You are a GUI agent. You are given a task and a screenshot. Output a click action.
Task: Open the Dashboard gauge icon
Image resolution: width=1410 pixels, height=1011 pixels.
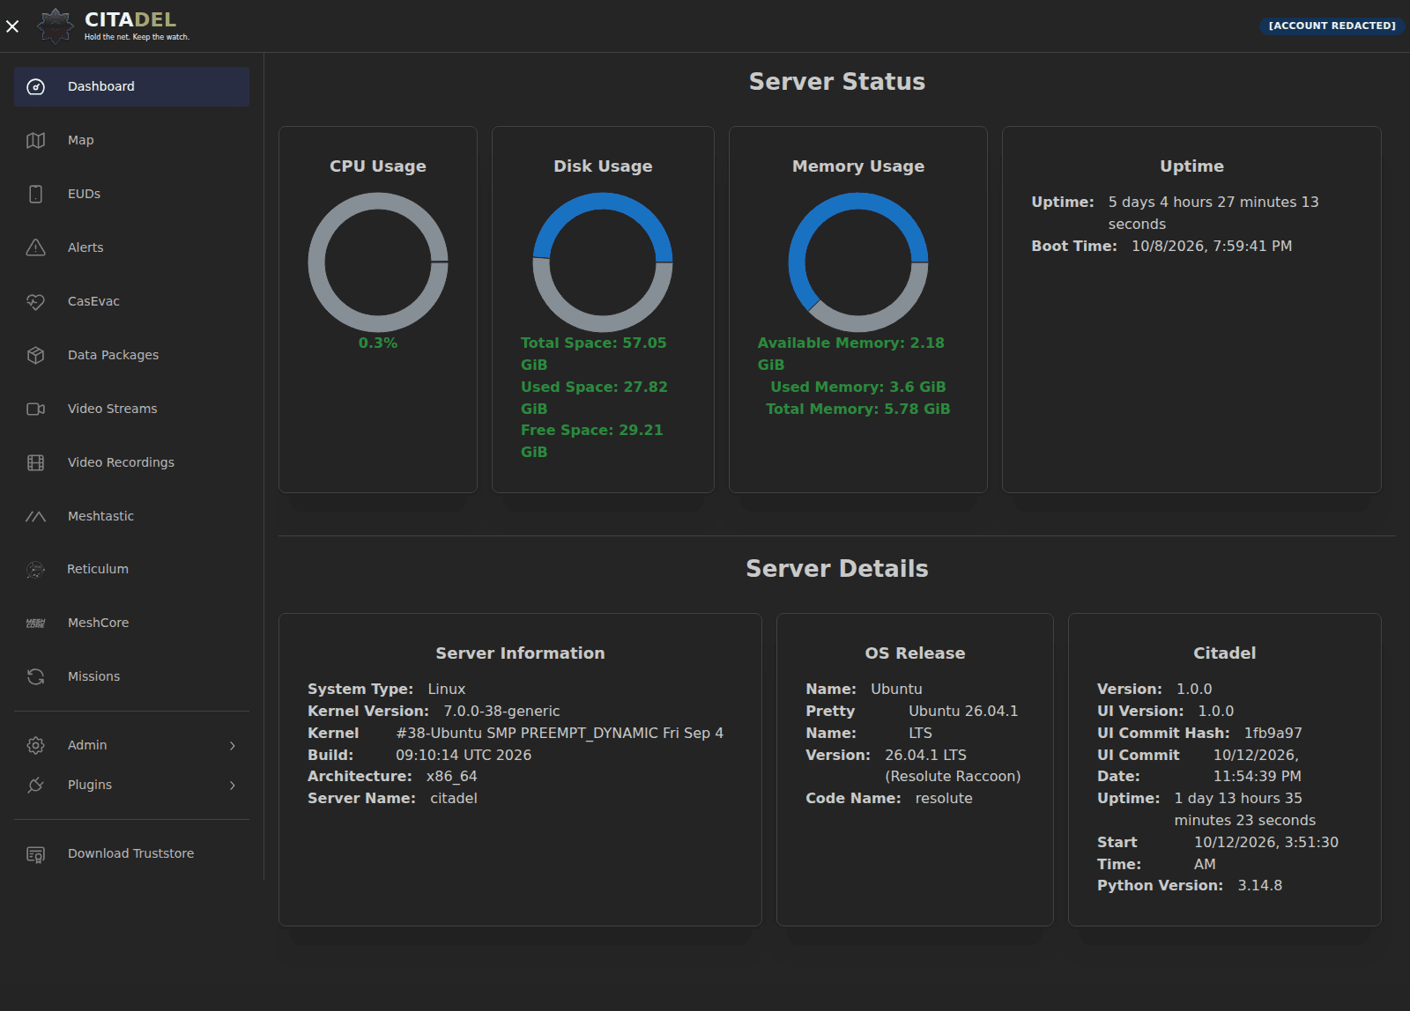[35, 86]
